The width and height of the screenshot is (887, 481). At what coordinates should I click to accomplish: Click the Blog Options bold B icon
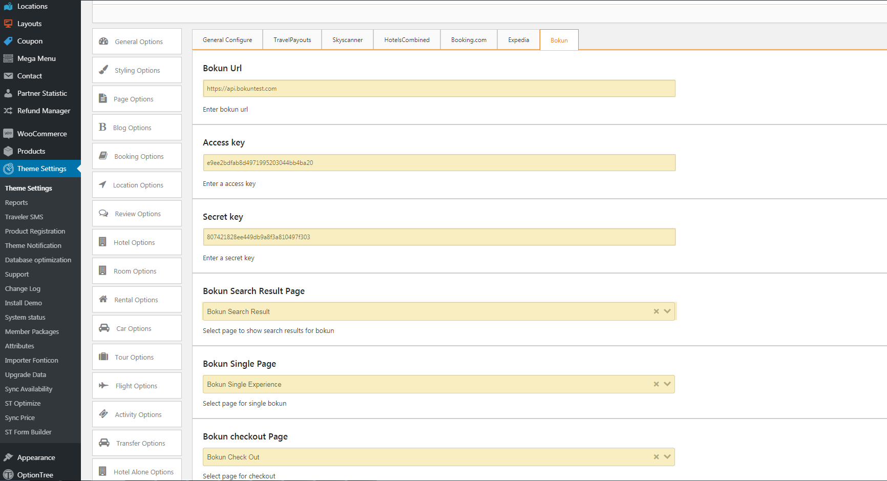pyautogui.click(x=102, y=127)
